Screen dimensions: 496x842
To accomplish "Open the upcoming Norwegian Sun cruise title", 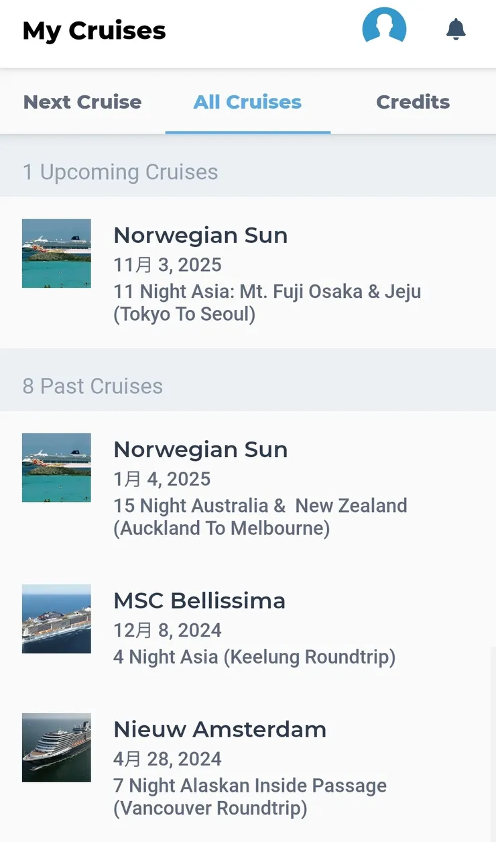I will point(200,235).
